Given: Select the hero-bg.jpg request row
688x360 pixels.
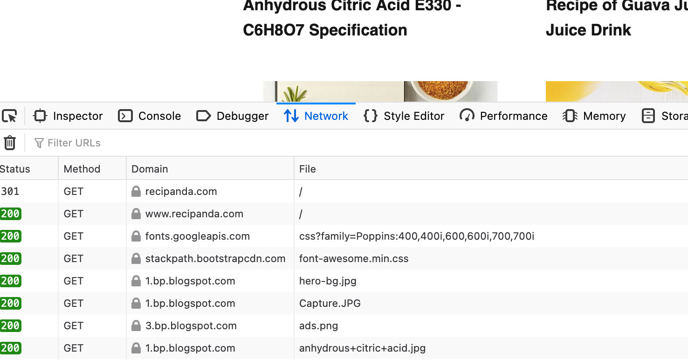Looking at the screenshot, I should [328, 281].
